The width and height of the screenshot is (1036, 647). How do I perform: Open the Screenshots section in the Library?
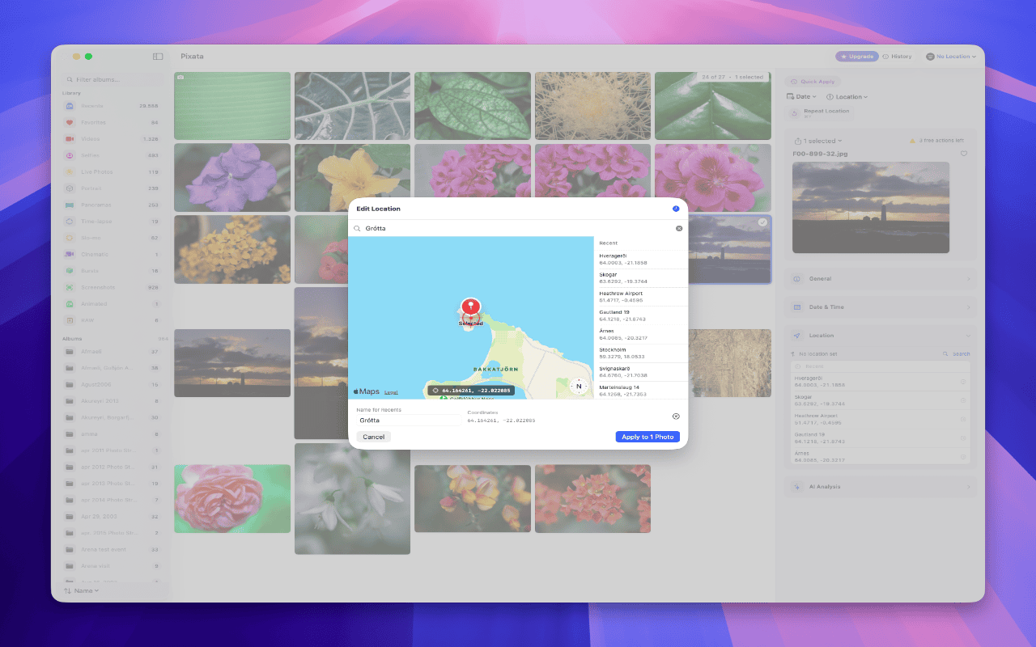point(97,287)
